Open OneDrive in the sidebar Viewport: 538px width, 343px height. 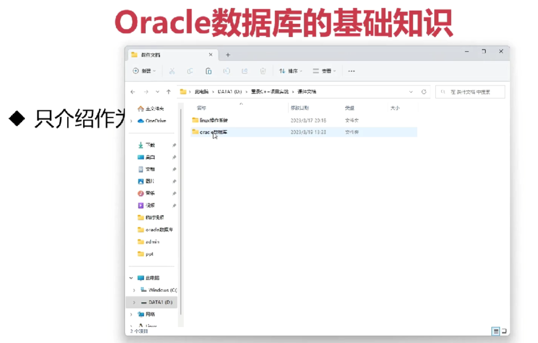(x=152, y=121)
